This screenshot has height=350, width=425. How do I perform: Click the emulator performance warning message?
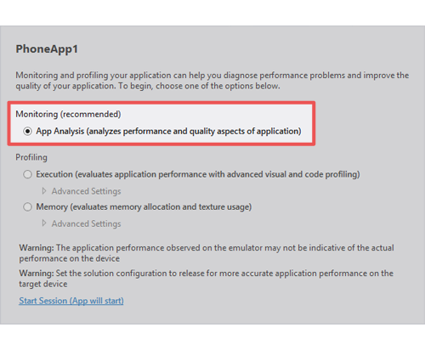pos(207,253)
